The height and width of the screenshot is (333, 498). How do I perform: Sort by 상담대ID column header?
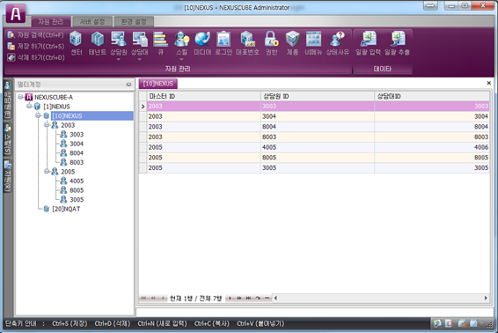432,96
